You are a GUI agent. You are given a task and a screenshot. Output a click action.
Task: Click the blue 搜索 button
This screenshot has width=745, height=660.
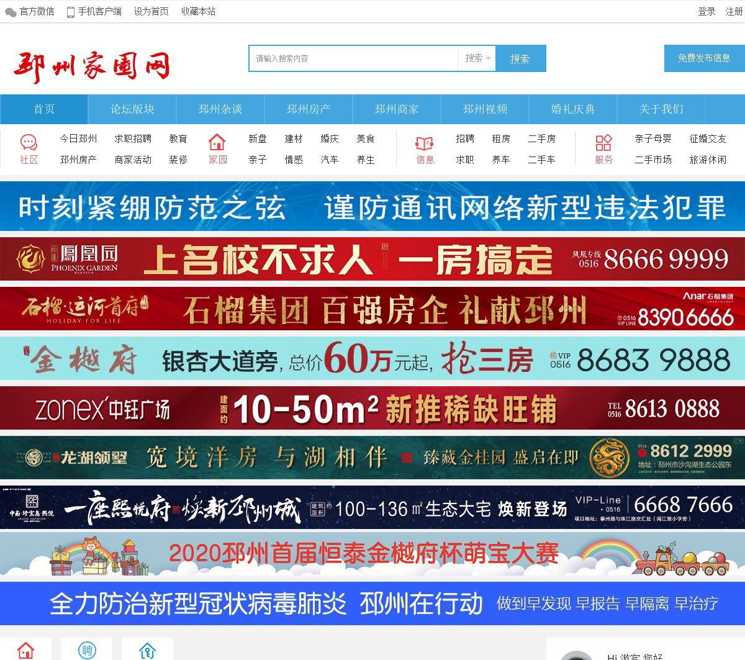(x=520, y=58)
